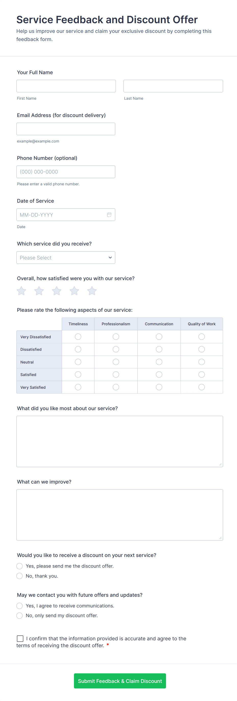Image resolution: width=237 pixels, height=701 pixels.
Task: Select 'No, thank you.' discount option
Action: (20, 576)
